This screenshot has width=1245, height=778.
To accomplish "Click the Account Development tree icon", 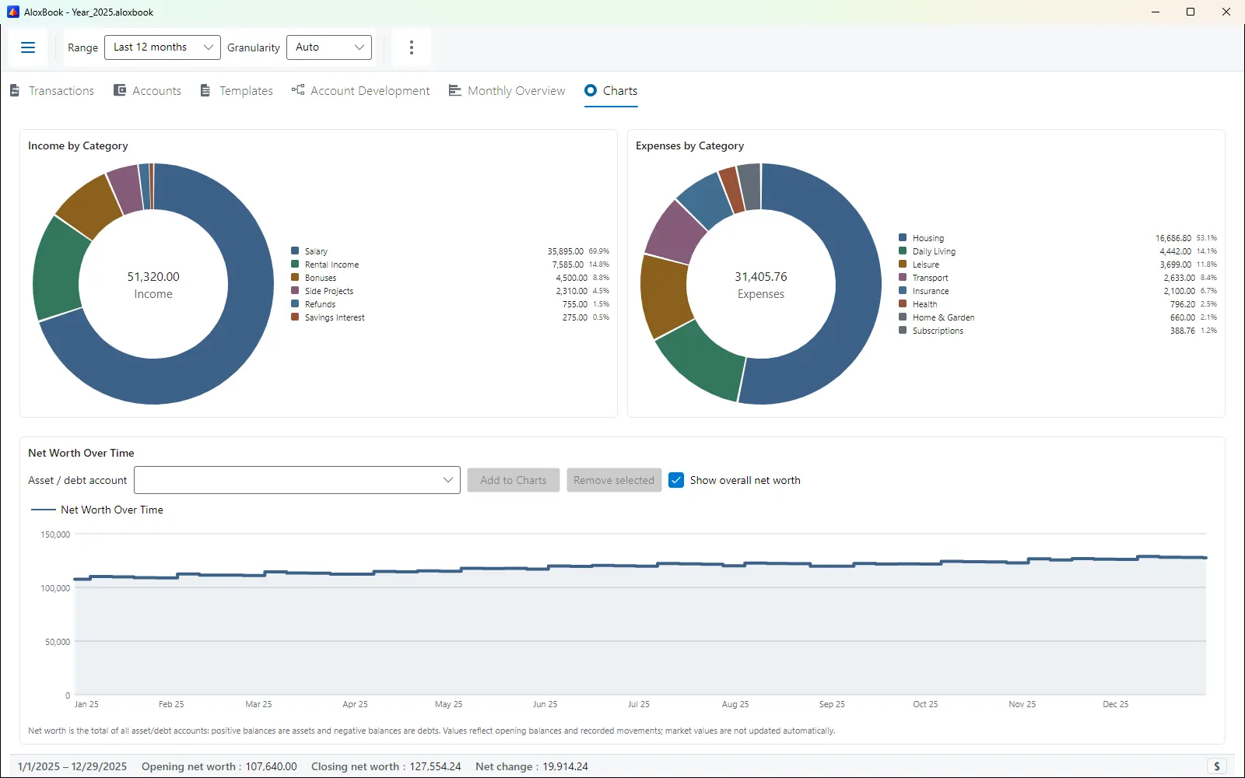I will 298,90.
